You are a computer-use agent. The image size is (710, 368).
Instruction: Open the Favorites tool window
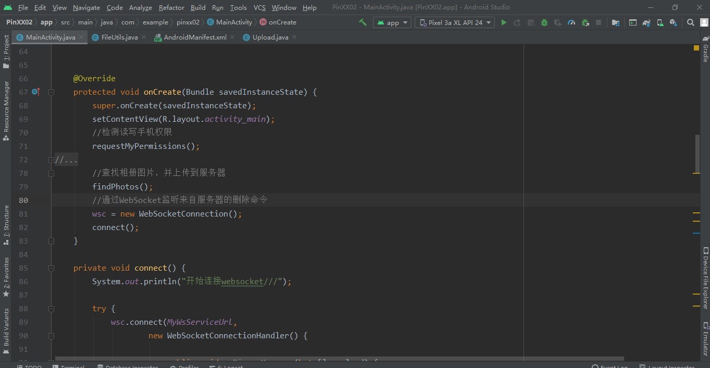[6, 277]
